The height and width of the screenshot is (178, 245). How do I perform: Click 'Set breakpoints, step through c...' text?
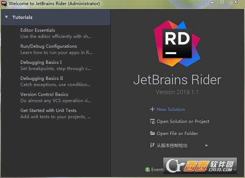[56, 69]
